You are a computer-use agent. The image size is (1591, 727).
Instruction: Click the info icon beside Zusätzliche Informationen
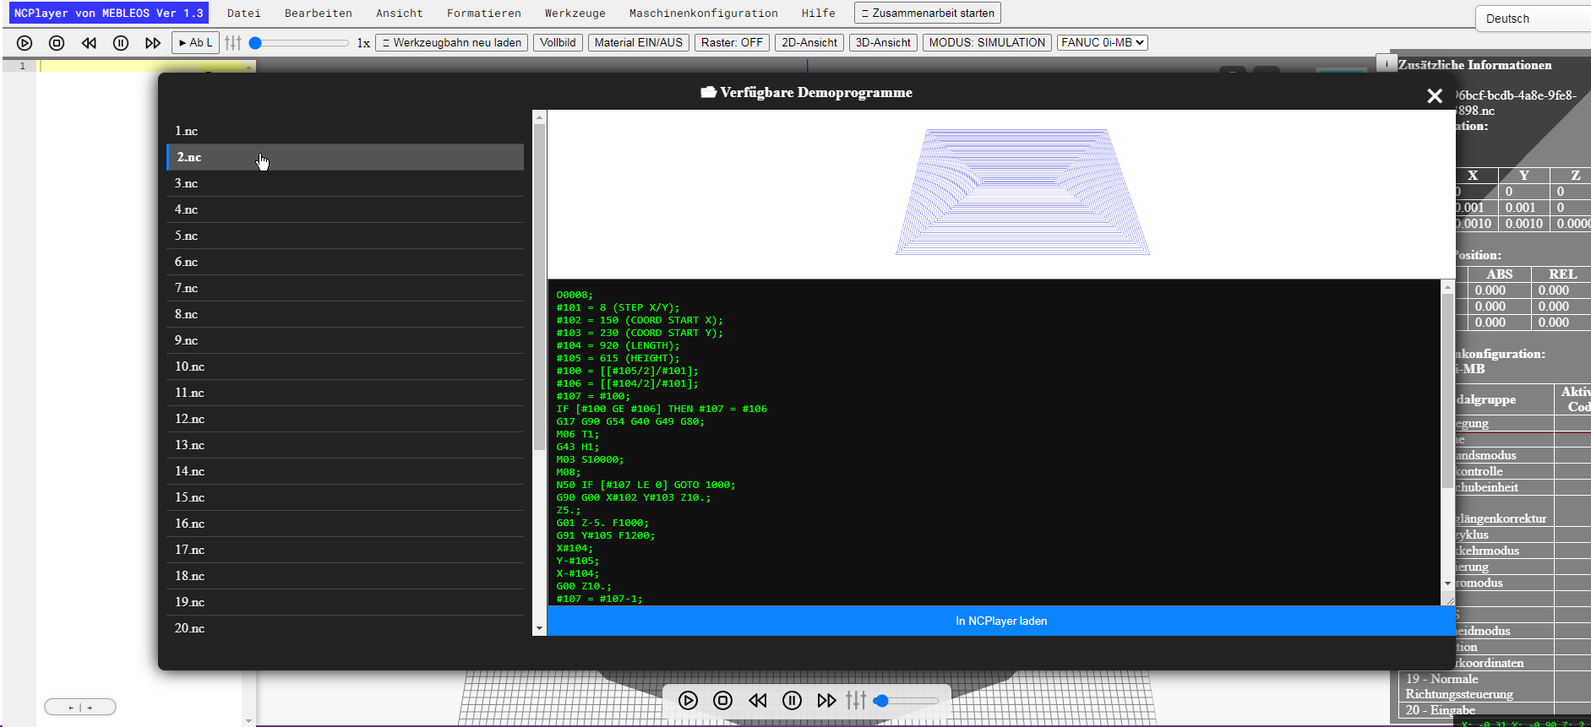pos(1387,63)
